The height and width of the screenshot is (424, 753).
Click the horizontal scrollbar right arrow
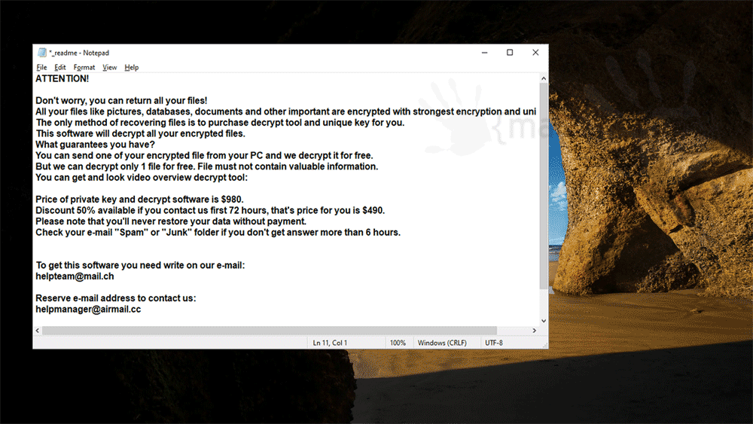[534, 331]
